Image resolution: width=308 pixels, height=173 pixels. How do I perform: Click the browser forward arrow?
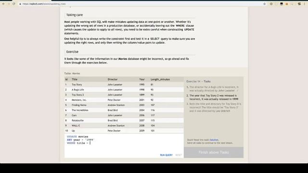tap(9, 4)
